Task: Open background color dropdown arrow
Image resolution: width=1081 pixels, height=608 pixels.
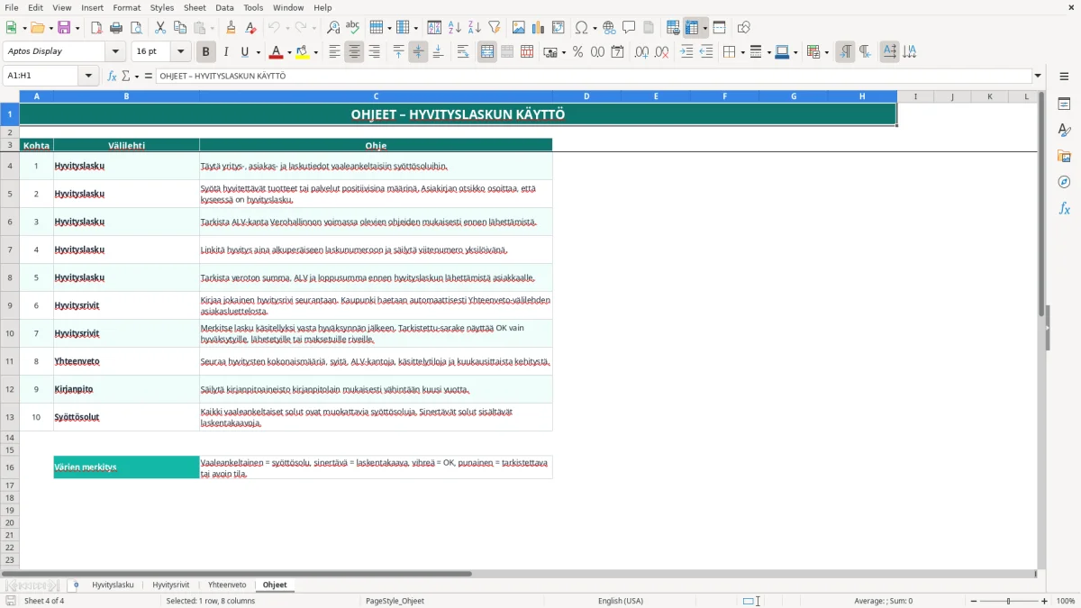Action: tap(315, 52)
